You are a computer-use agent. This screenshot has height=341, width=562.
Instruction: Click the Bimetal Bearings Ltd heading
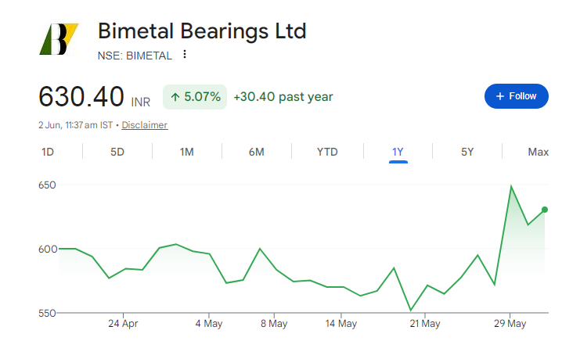coord(202,31)
